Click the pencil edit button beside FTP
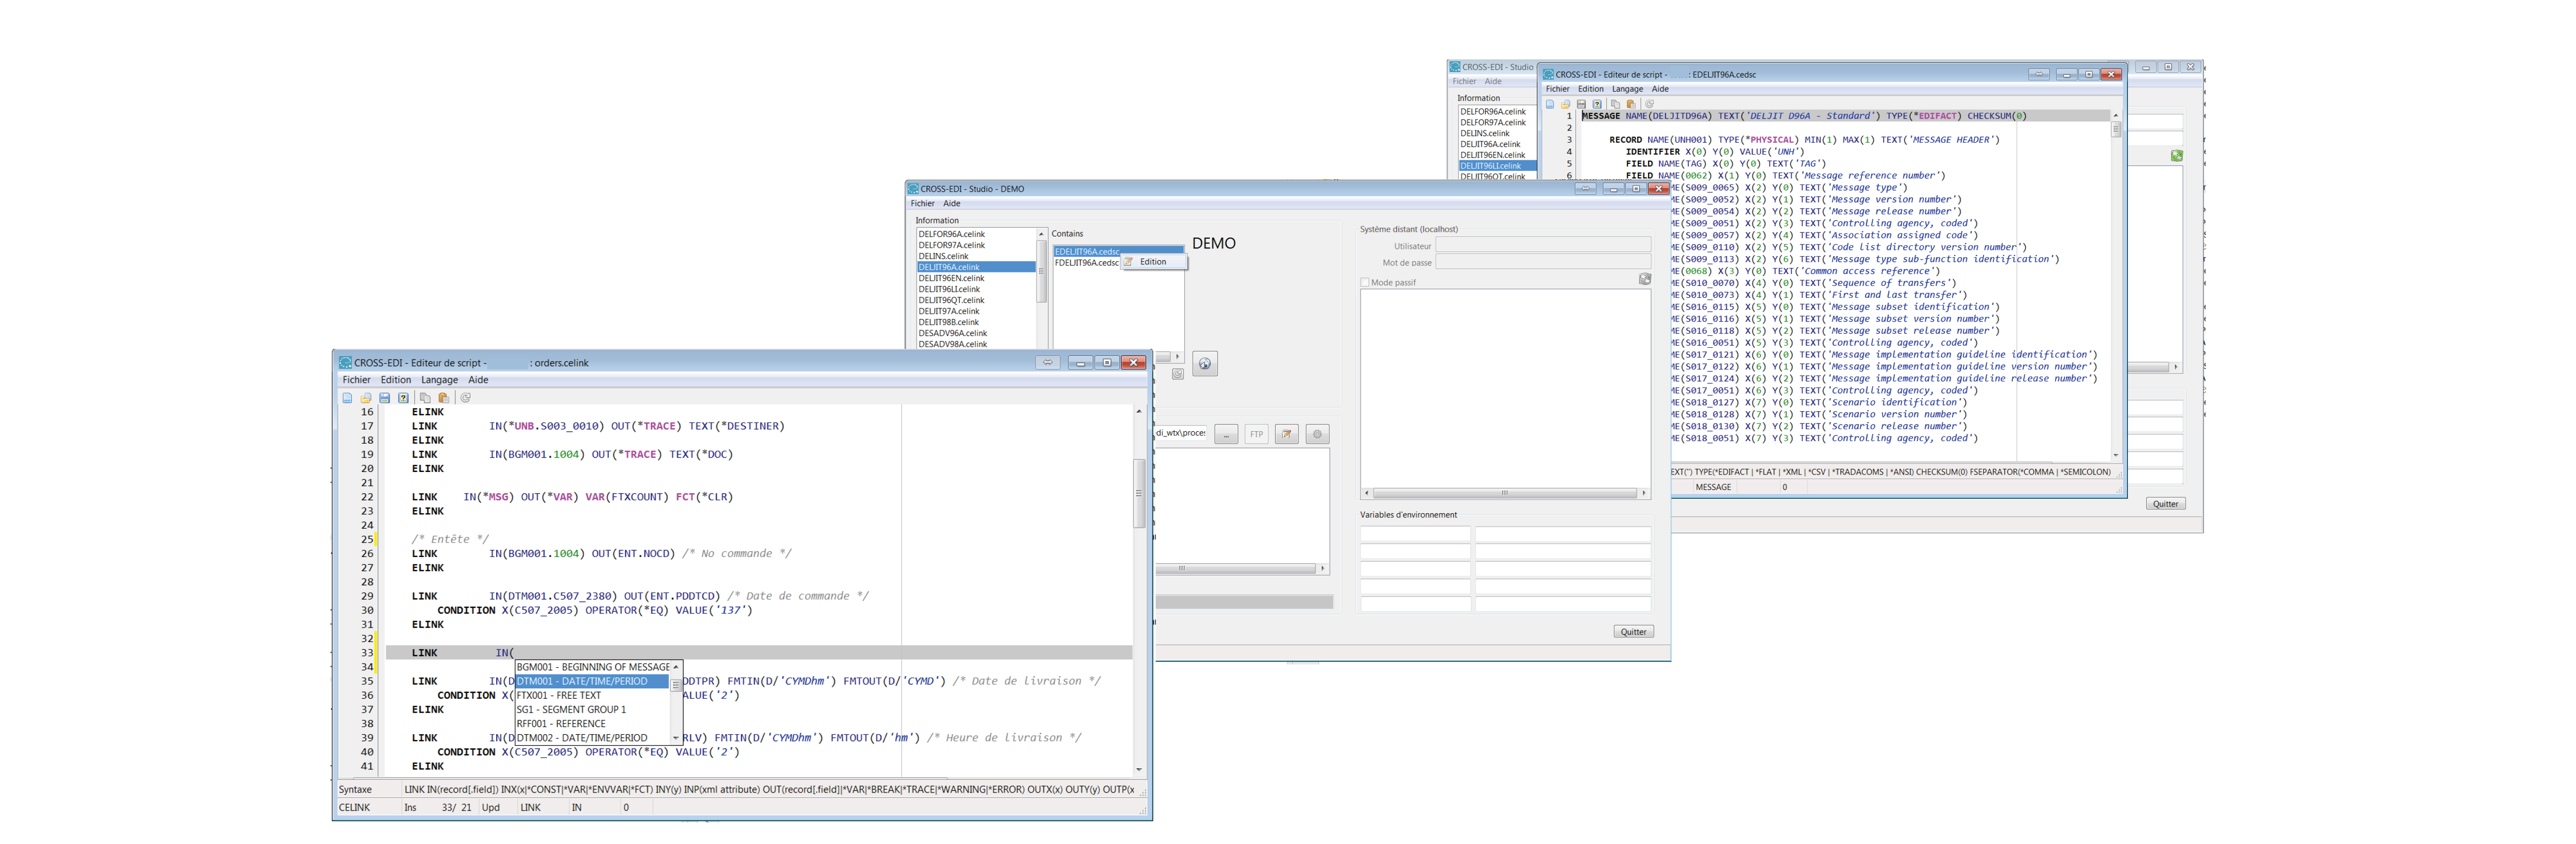Image resolution: width=2576 pixels, height=844 pixels. [x=1287, y=434]
